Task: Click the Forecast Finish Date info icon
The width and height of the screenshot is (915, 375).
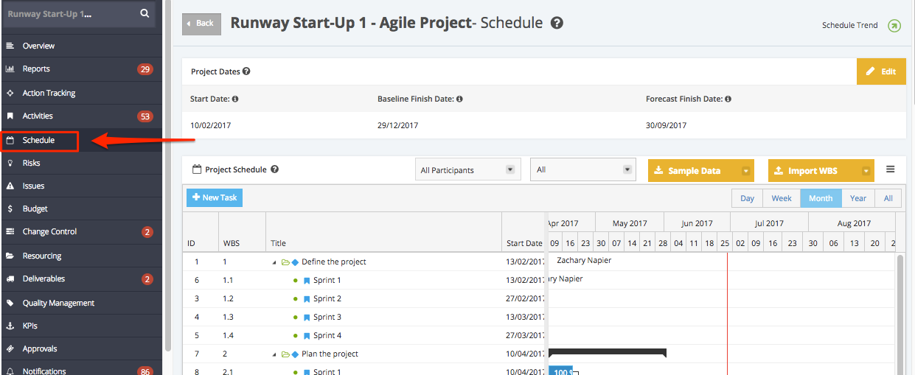Action: (x=729, y=99)
